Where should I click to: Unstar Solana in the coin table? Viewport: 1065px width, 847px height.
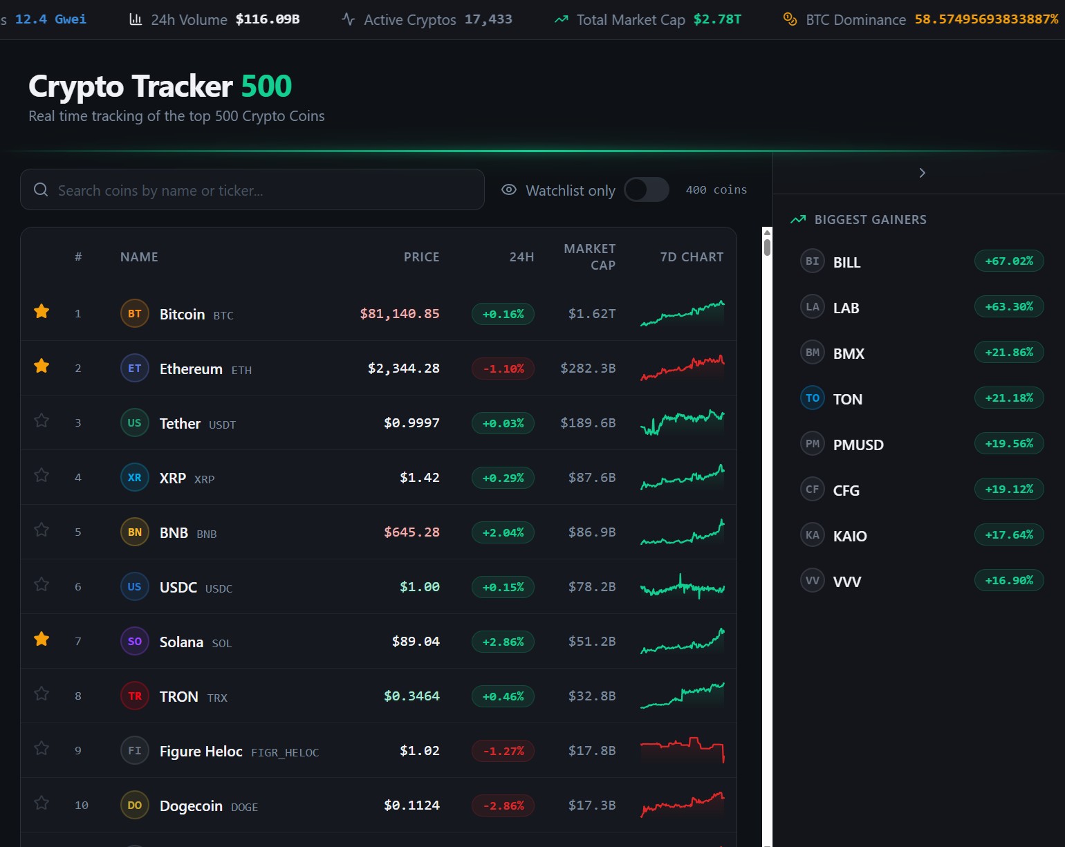click(41, 640)
